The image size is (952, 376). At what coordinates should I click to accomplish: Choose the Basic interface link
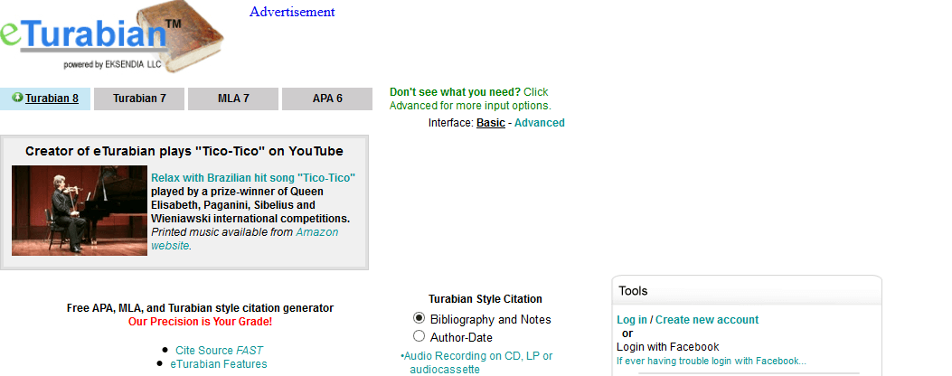point(491,123)
